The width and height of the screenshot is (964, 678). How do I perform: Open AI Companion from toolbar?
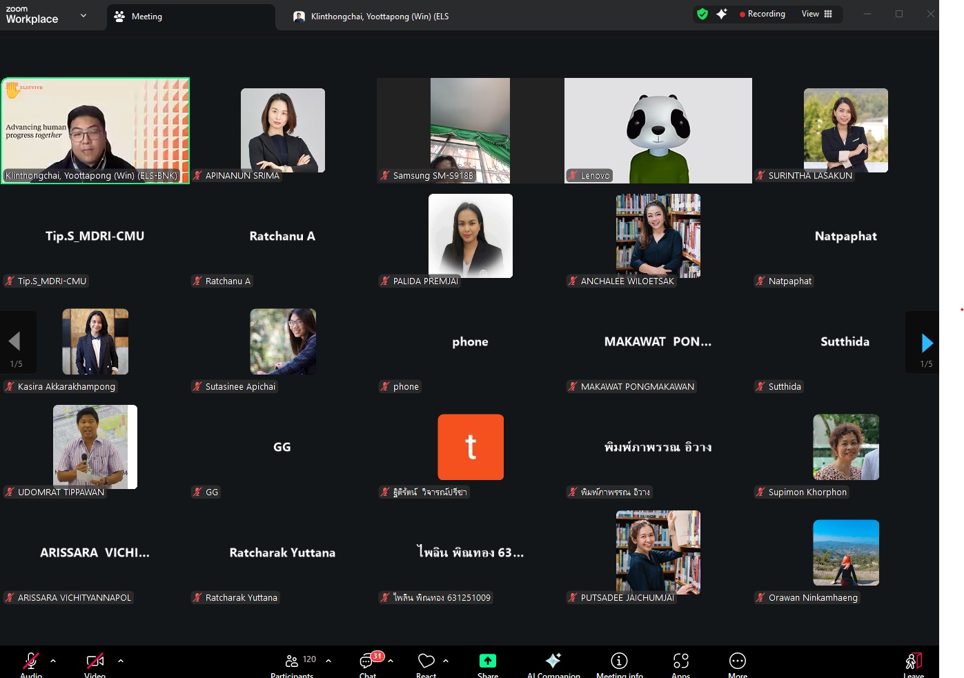[x=553, y=661]
